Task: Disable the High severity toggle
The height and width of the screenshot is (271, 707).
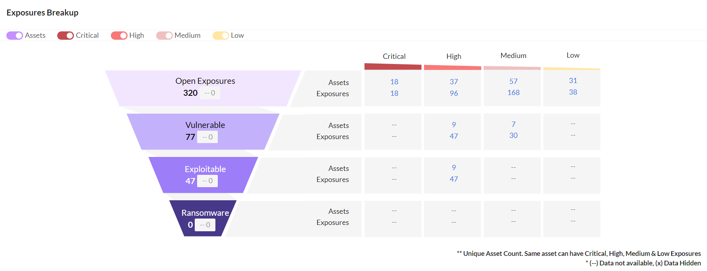Action: pos(119,35)
